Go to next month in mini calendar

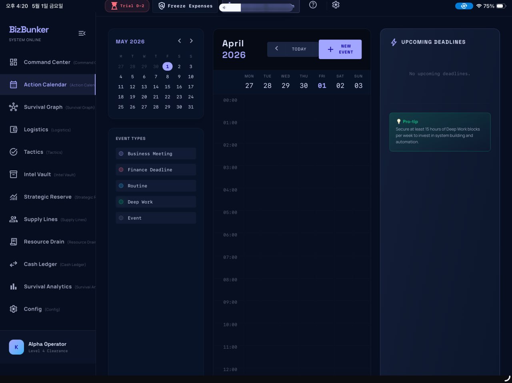point(191,41)
